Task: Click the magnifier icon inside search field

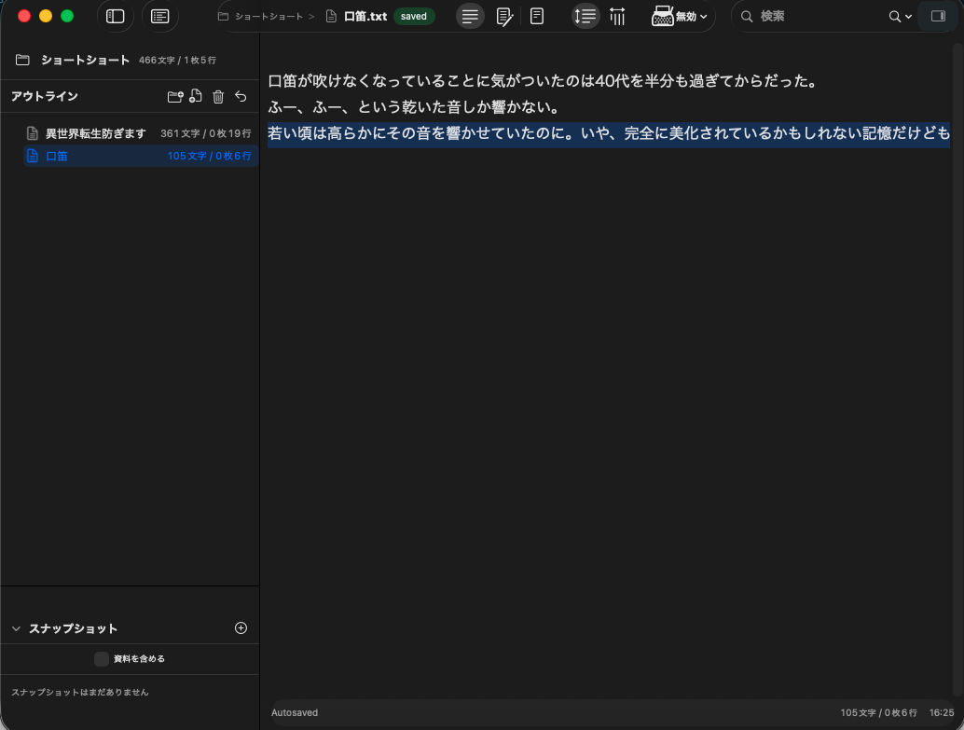Action: tap(747, 17)
